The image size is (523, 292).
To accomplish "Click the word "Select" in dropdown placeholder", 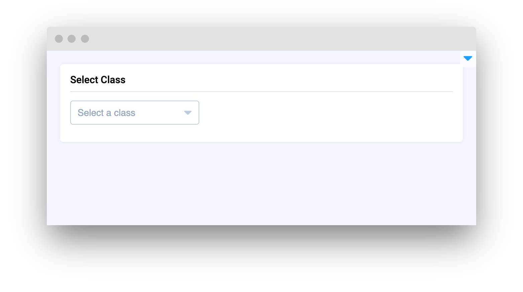I will [91, 113].
